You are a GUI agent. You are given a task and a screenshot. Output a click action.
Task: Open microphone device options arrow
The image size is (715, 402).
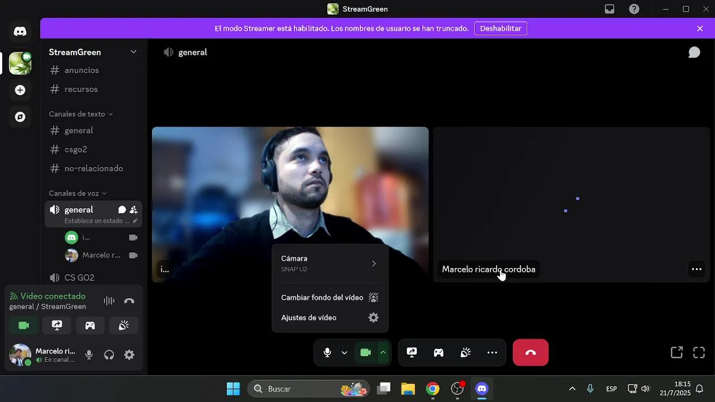pyautogui.click(x=344, y=352)
